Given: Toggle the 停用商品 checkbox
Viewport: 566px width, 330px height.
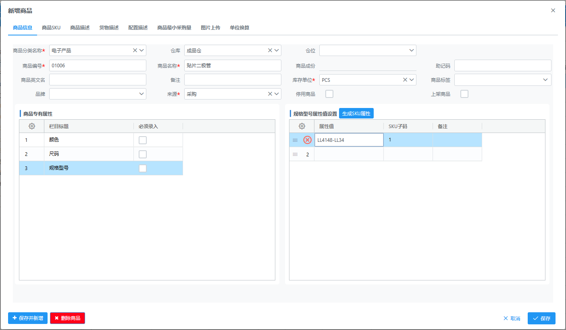Looking at the screenshot, I should 329,94.
